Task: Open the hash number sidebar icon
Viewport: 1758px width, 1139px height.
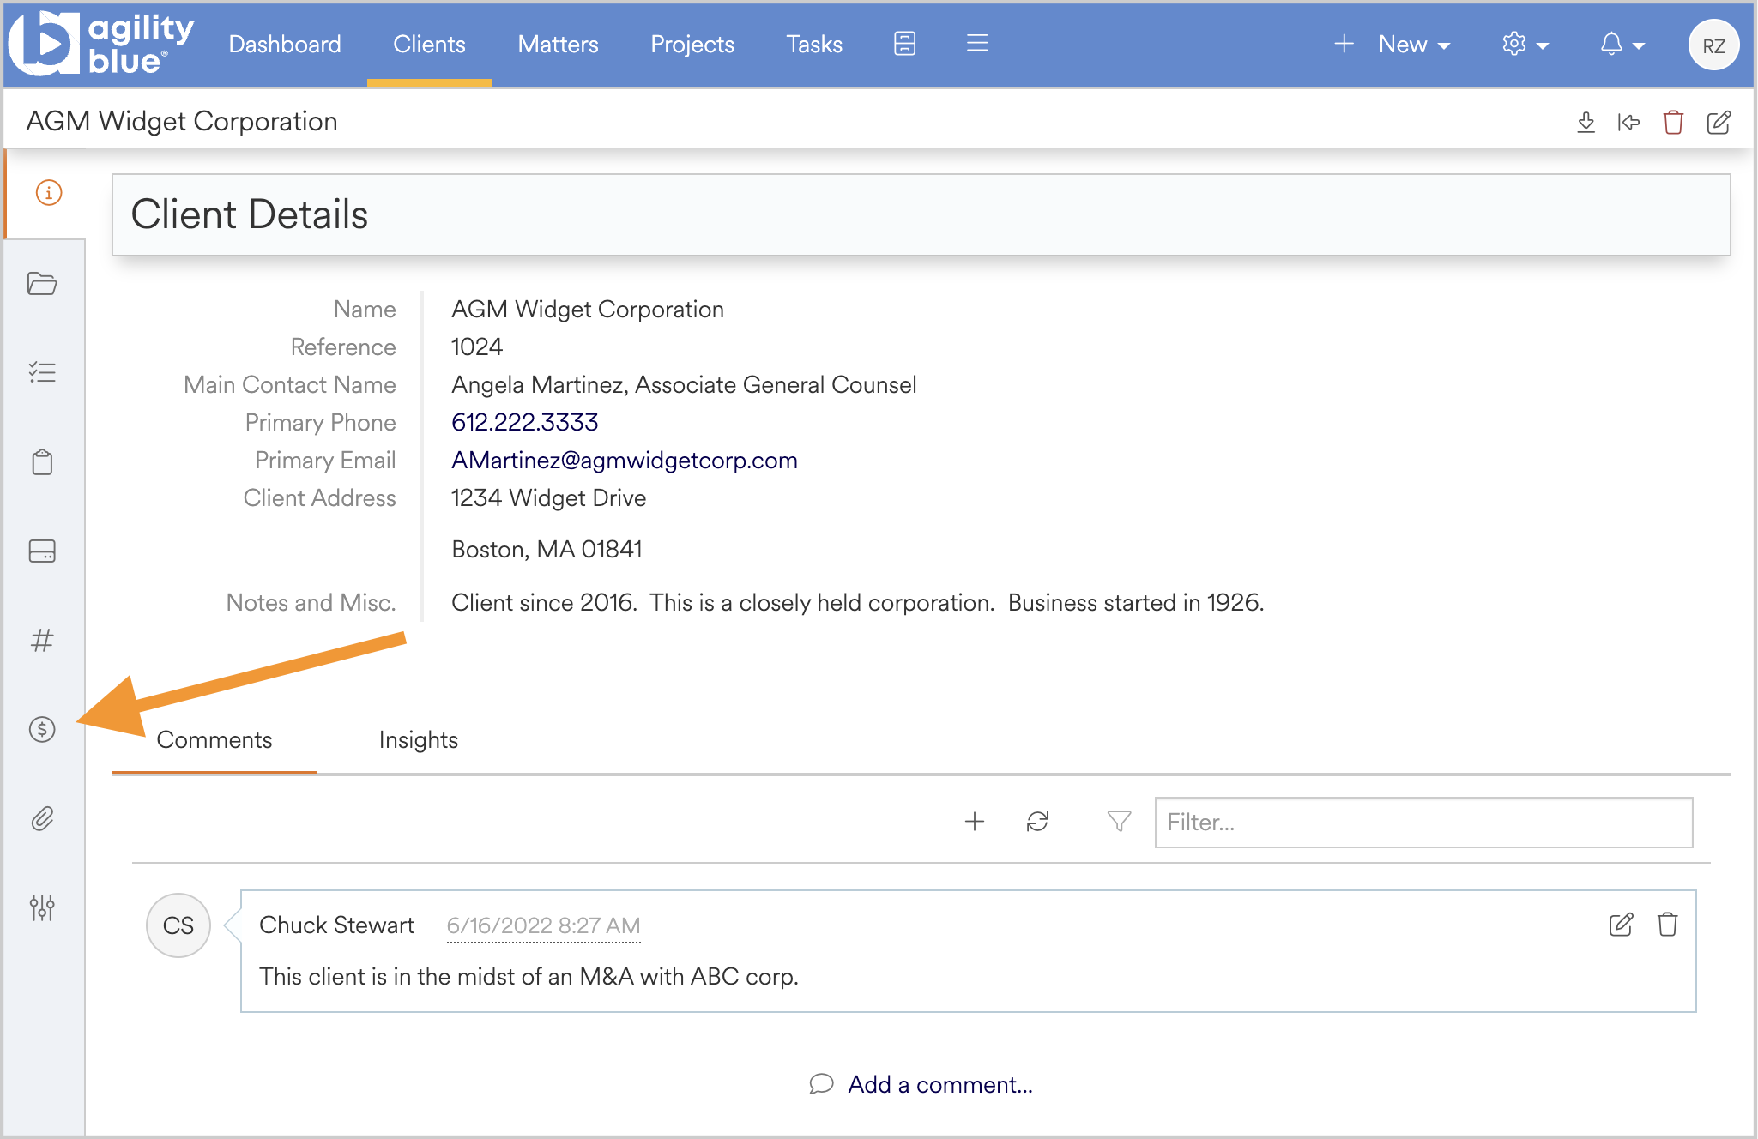Action: pyautogui.click(x=42, y=641)
